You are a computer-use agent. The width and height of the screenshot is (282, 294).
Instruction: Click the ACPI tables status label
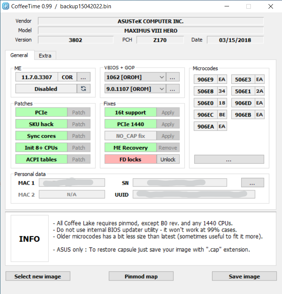[x=41, y=159]
